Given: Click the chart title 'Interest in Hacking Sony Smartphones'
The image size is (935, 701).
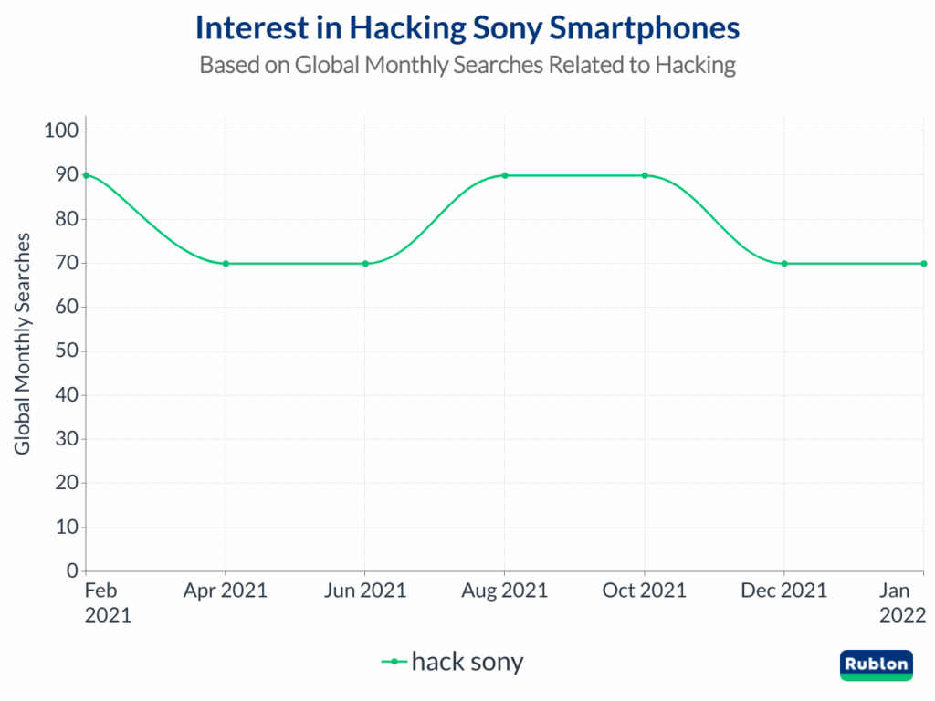Looking at the screenshot, I should 467,28.
